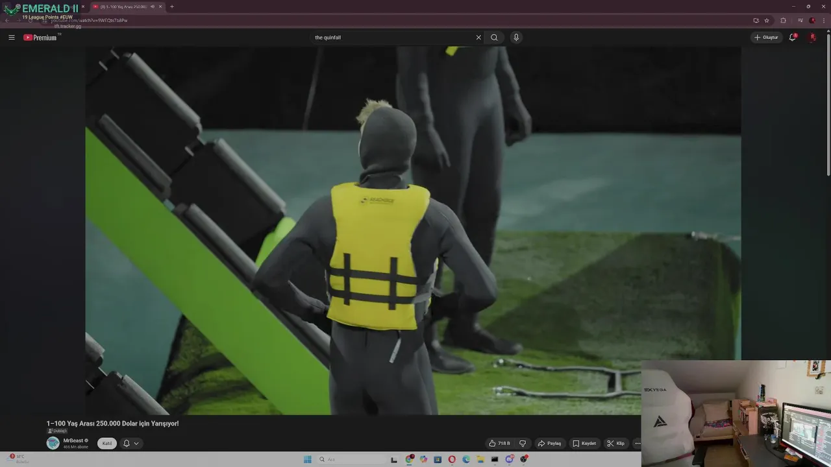Launch Microsoft Edge from the taskbar
Screen dimensions: 831x467
466,459
